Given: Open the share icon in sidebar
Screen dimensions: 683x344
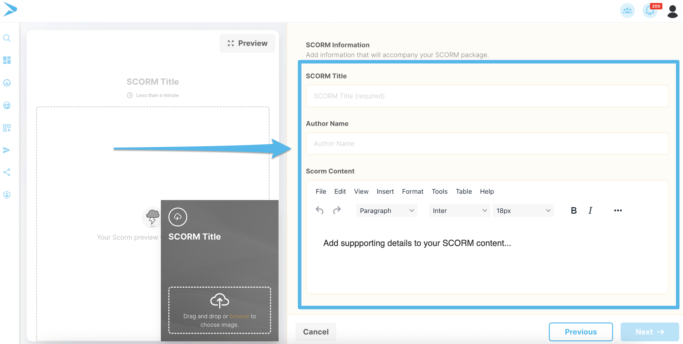Looking at the screenshot, I should (7, 172).
